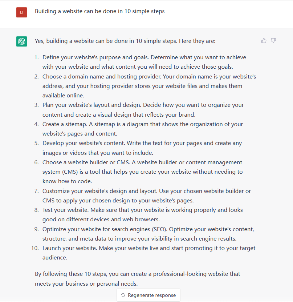Click the green ChatGPT logo avatar

coord(22,41)
